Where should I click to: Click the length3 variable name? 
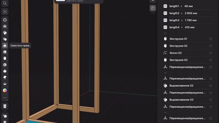coord(174,20)
